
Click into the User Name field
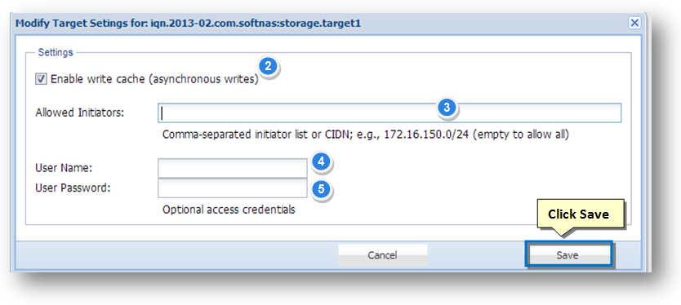pyautogui.click(x=233, y=168)
